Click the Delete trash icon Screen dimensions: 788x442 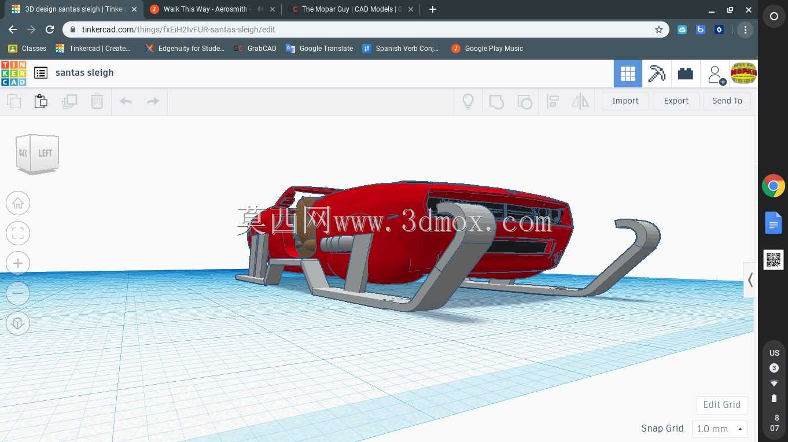coord(97,101)
